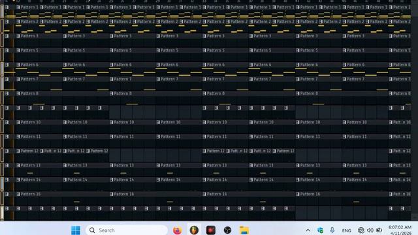Open clip menu icon of Patt..n 13 clip
The width and height of the screenshot is (418, 235).
click(391, 165)
